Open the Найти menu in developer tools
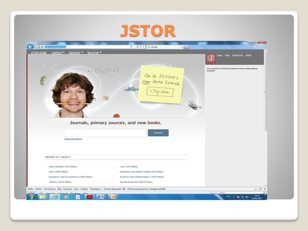This screenshot has height=231, width=308. [x=38, y=189]
